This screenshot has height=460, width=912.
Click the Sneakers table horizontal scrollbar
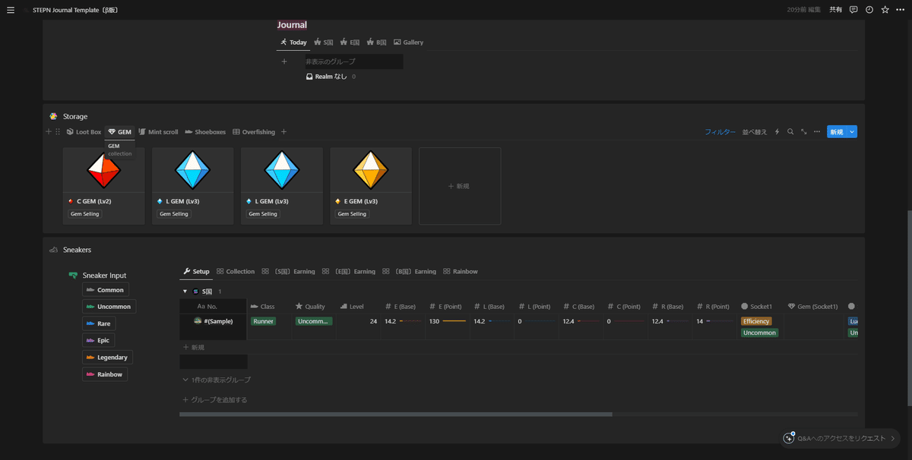396,414
